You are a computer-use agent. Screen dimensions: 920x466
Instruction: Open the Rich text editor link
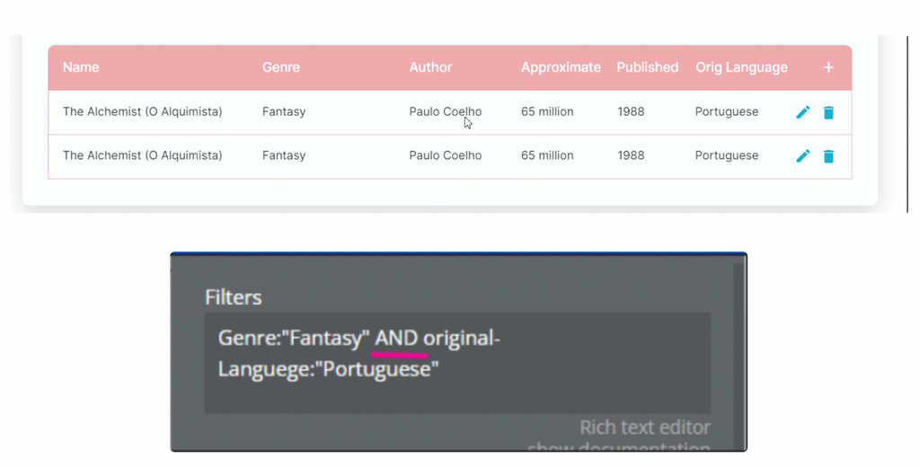pyautogui.click(x=645, y=427)
